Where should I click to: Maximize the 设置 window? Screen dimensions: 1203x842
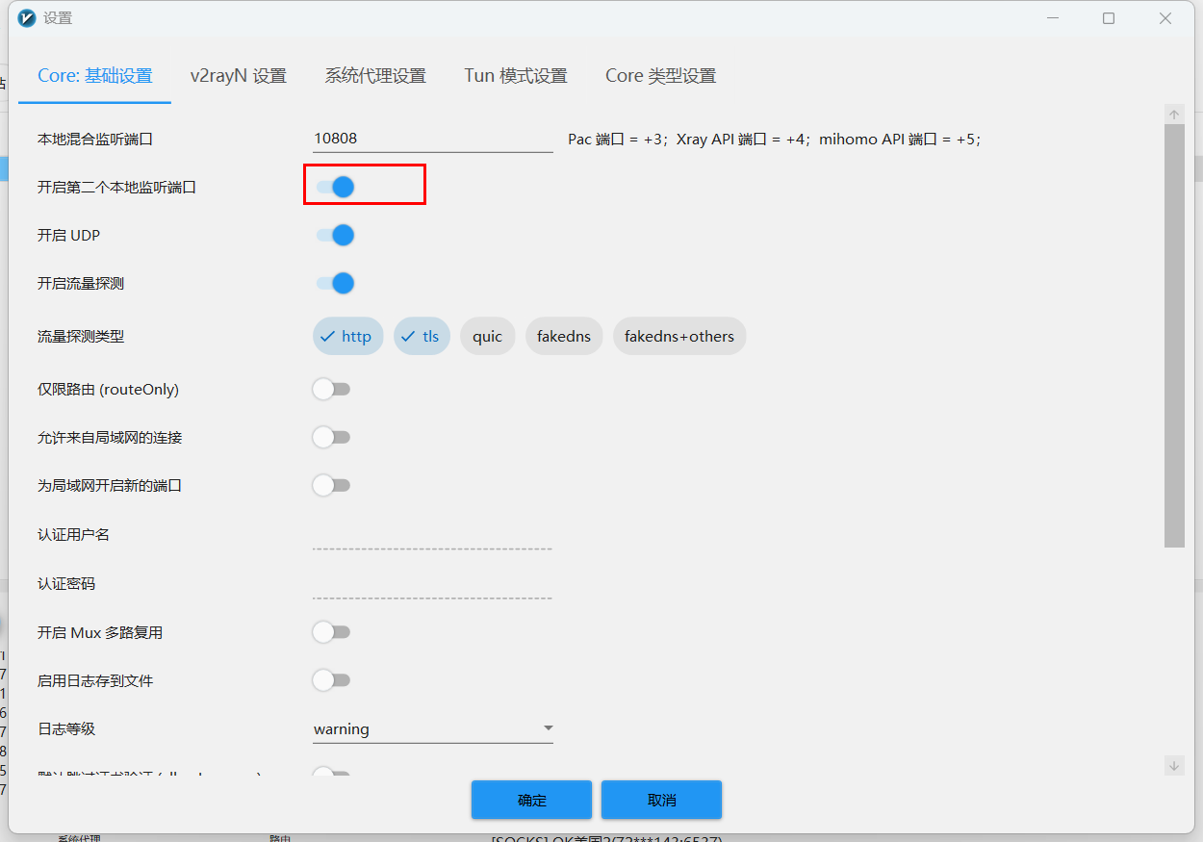(1109, 18)
